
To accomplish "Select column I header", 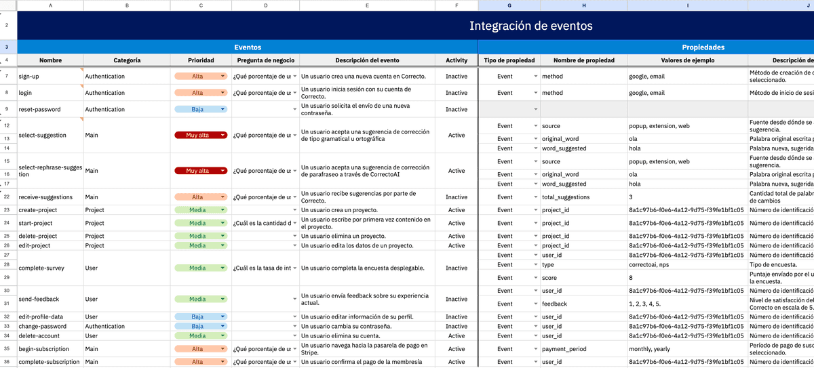I will (687, 5).
